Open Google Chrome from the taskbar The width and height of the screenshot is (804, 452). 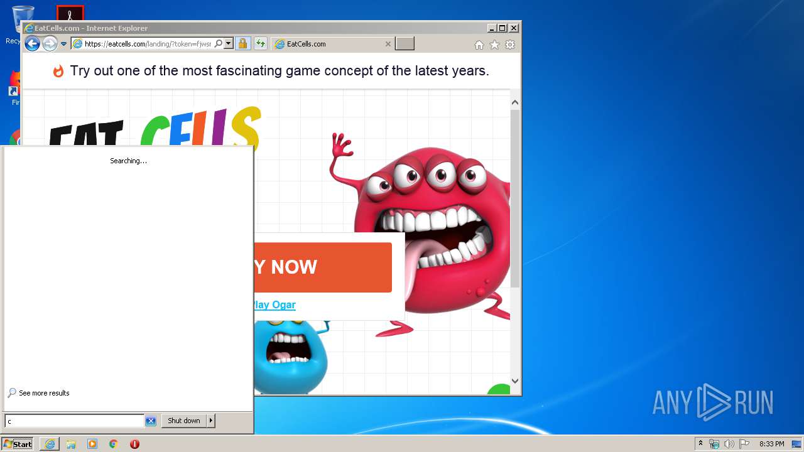coord(113,444)
